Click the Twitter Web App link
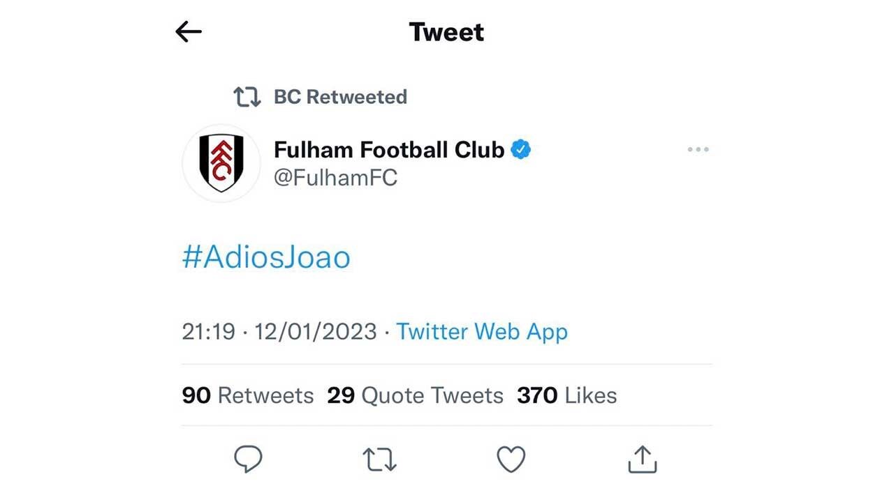The width and height of the screenshot is (894, 502). tap(482, 332)
